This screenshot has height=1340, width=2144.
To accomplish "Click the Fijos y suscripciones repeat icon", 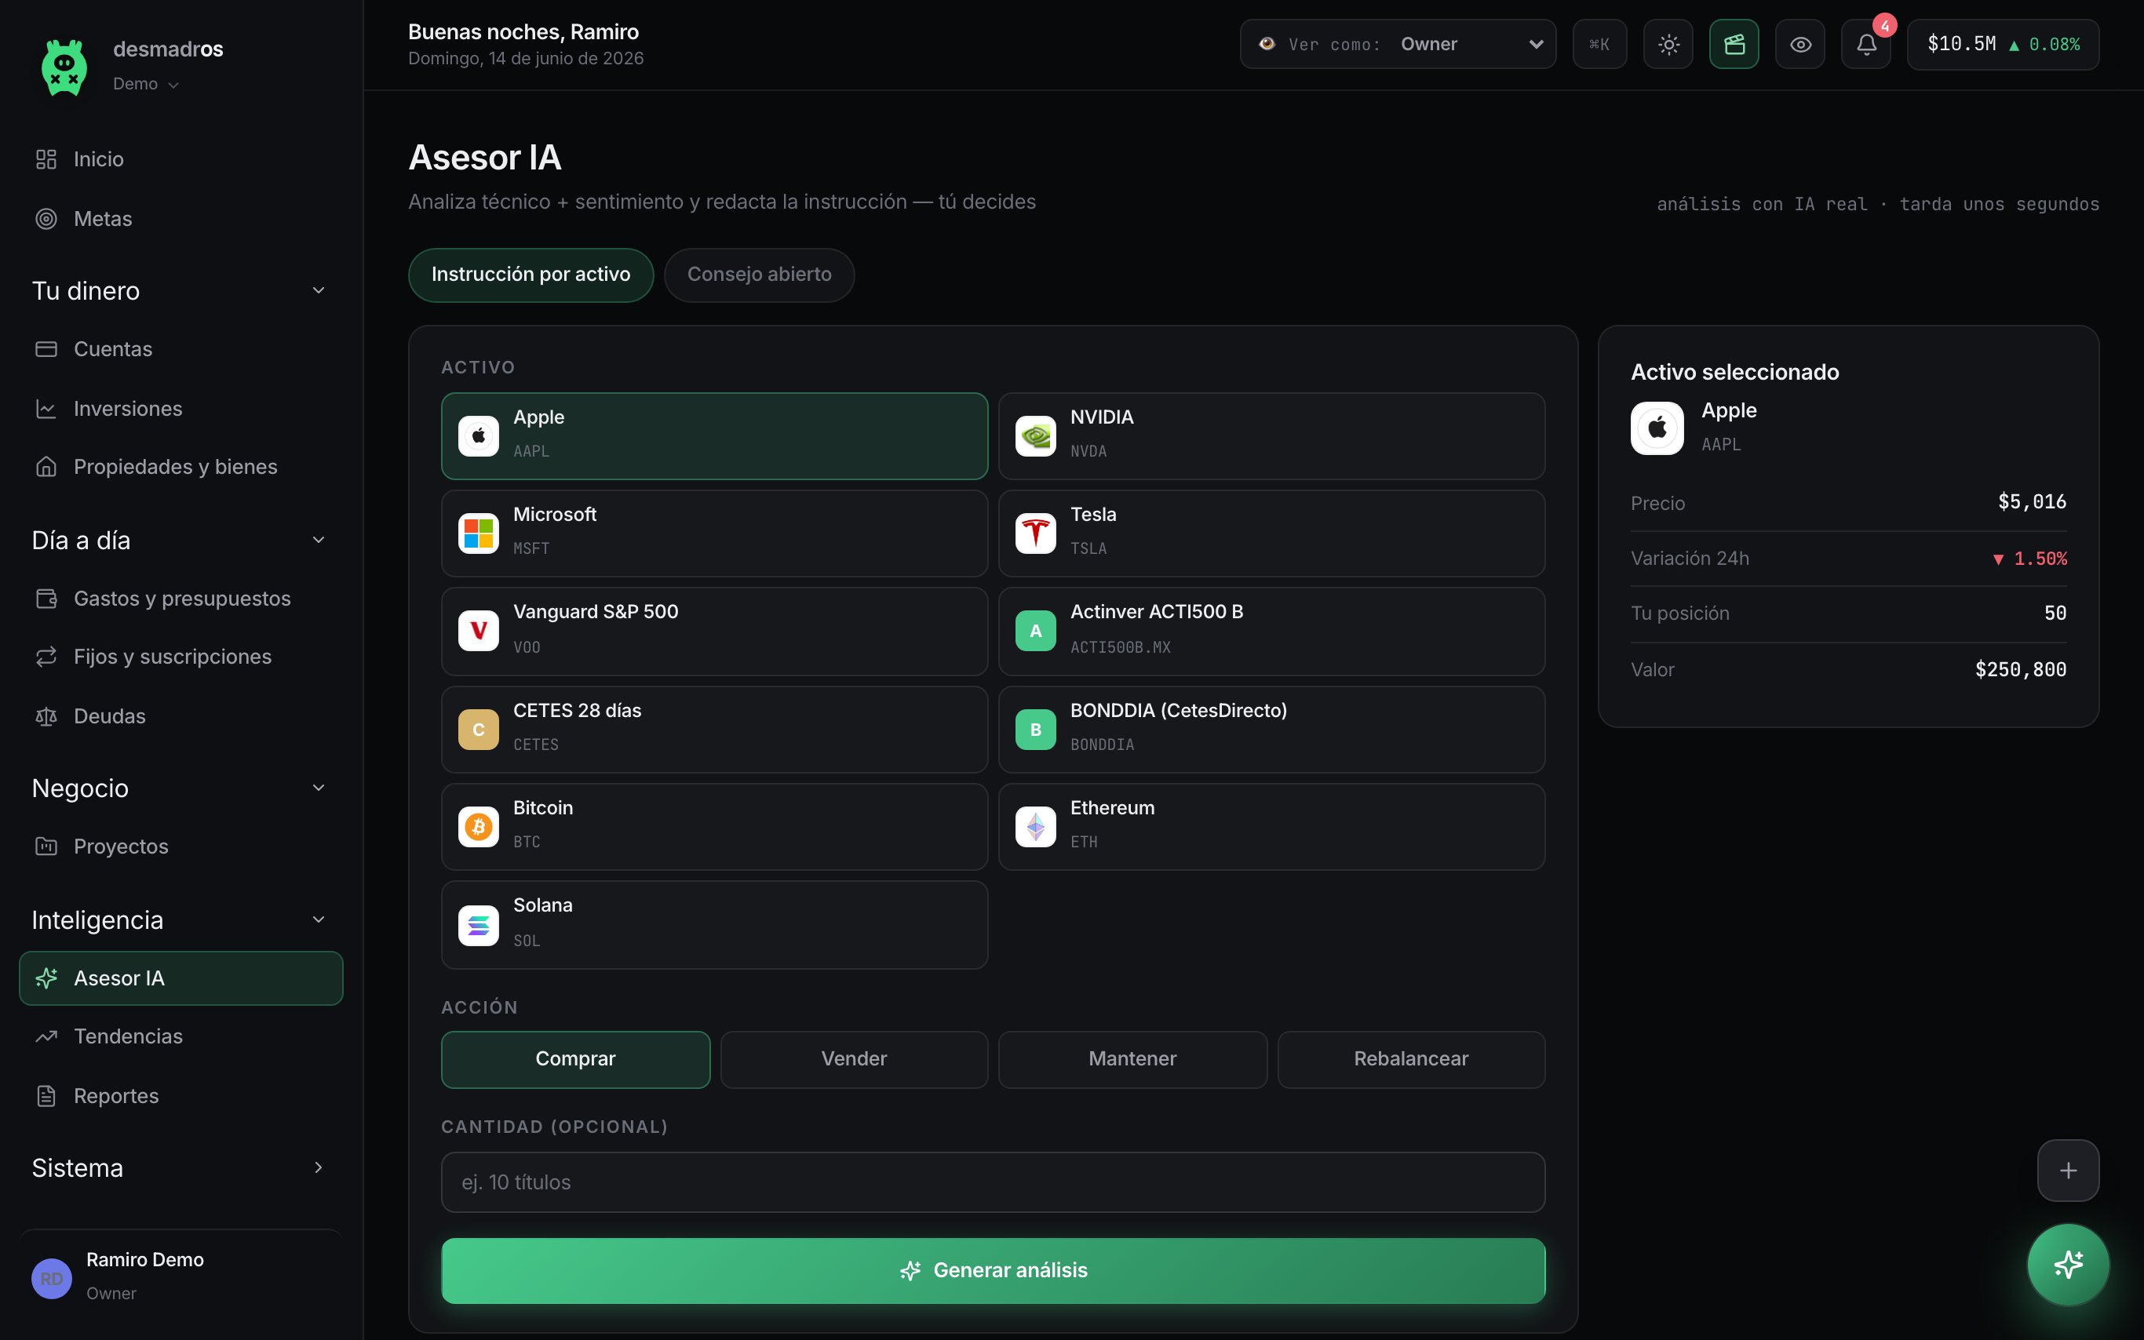I will [x=46, y=657].
